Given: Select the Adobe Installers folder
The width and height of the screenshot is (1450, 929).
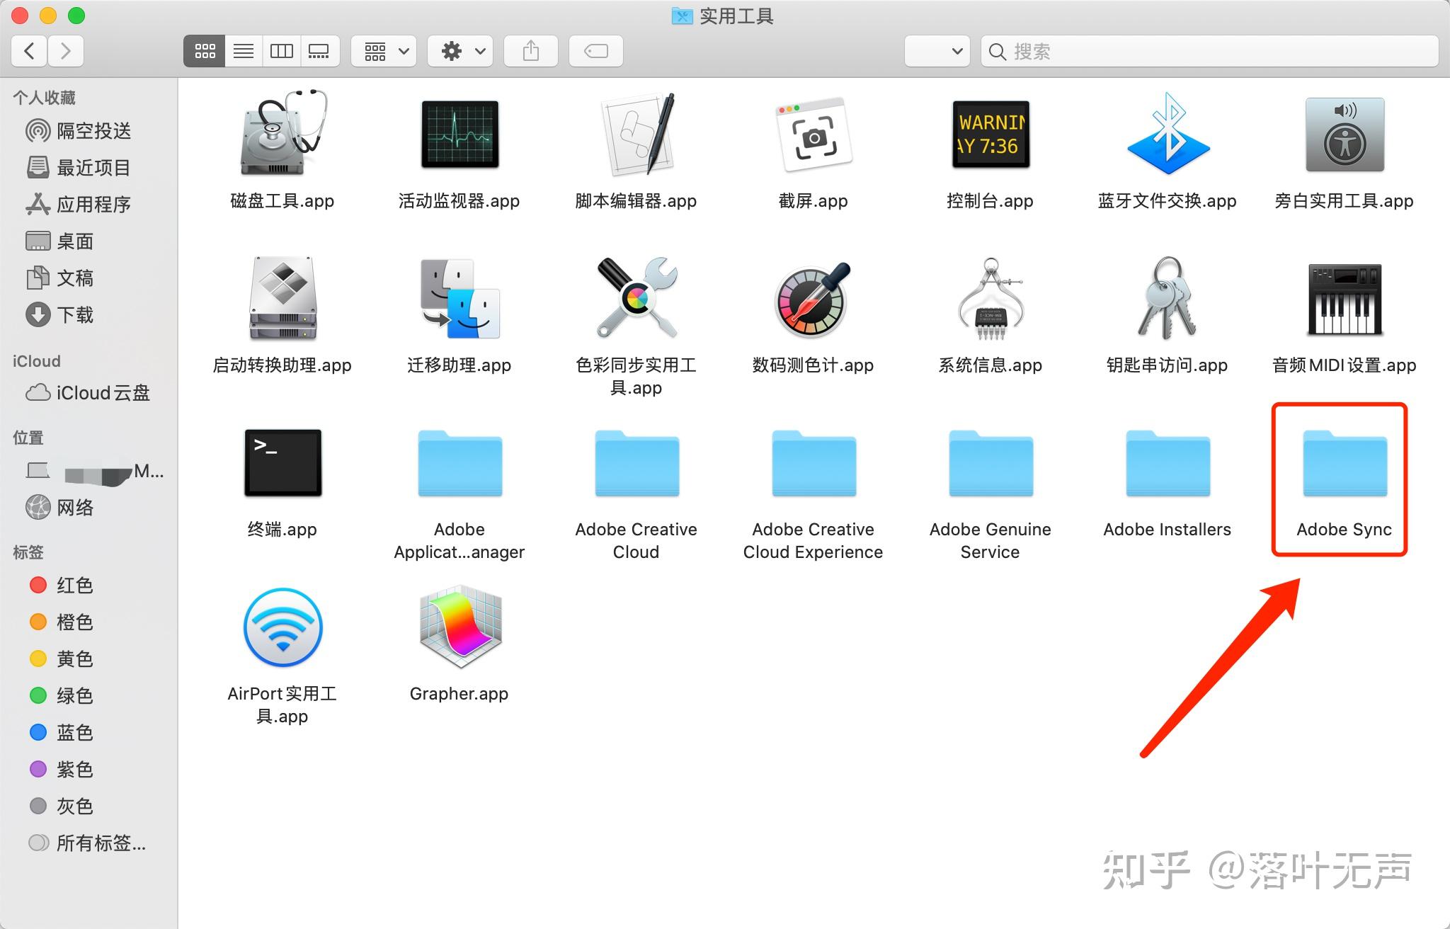Looking at the screenshot, I should [1168, 464].
